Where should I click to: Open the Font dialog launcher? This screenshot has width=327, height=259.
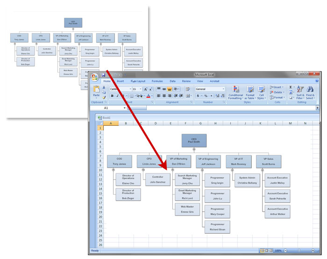click(152, 102)
